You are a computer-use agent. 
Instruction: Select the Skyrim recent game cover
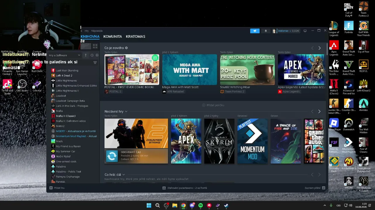(219, 141)
